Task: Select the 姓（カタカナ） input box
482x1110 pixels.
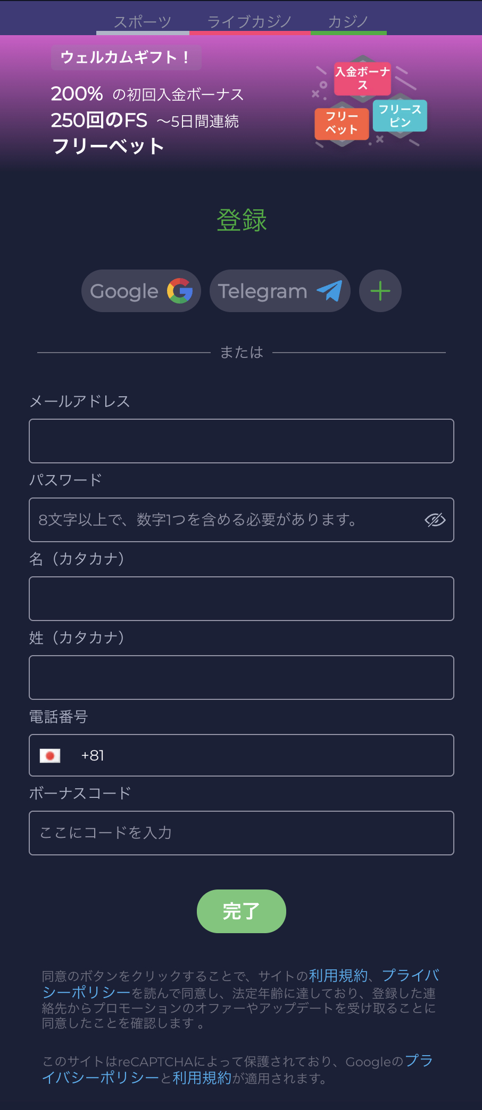Action: click(x=241, y=678)
